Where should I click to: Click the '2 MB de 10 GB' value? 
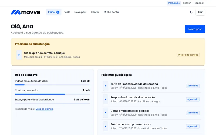(82, 100)
